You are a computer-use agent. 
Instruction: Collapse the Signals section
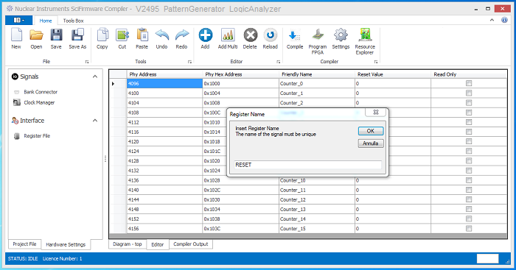click(x=95, y=77)
